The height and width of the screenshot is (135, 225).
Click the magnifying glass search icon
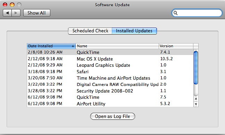pos(175,13)
